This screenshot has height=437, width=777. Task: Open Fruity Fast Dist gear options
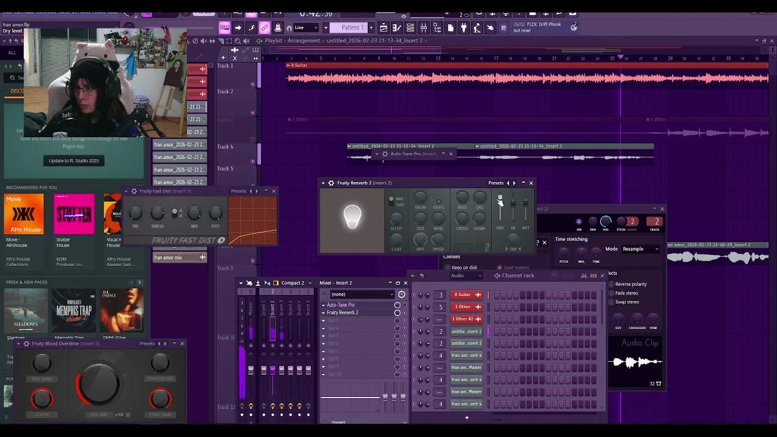[134, 191]
